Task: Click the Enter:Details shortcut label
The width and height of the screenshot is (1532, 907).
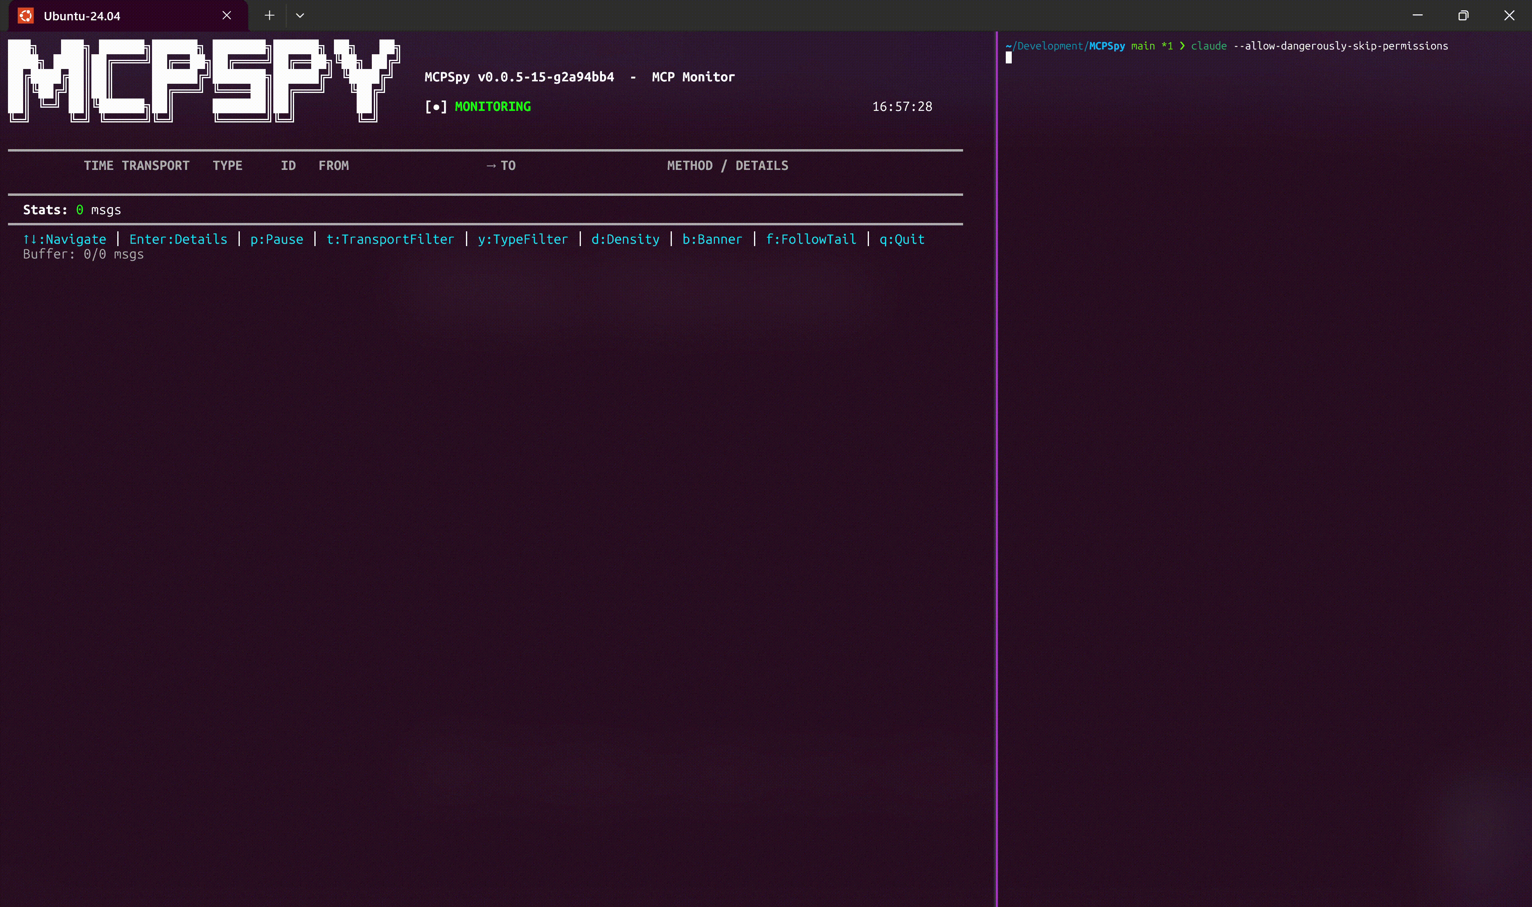Action: [x=178, y=240]
